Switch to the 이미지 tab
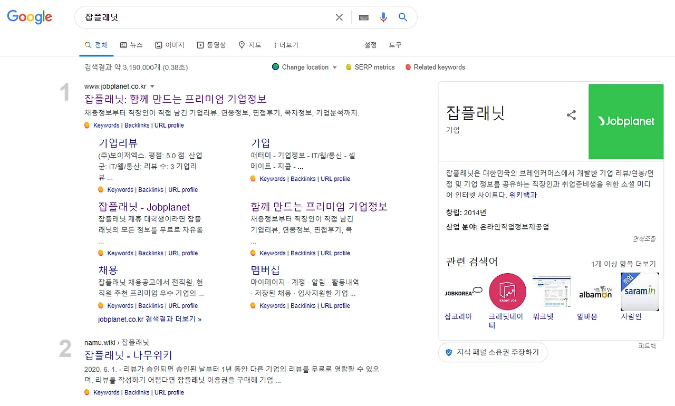 [x=170, y=45]
